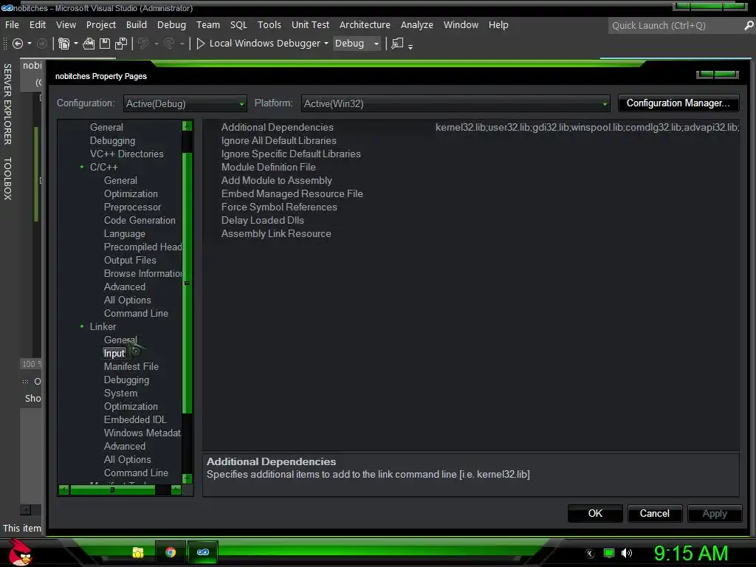Open the Analyze menu
The image size is (756, 567).
[x=417, y=24]
